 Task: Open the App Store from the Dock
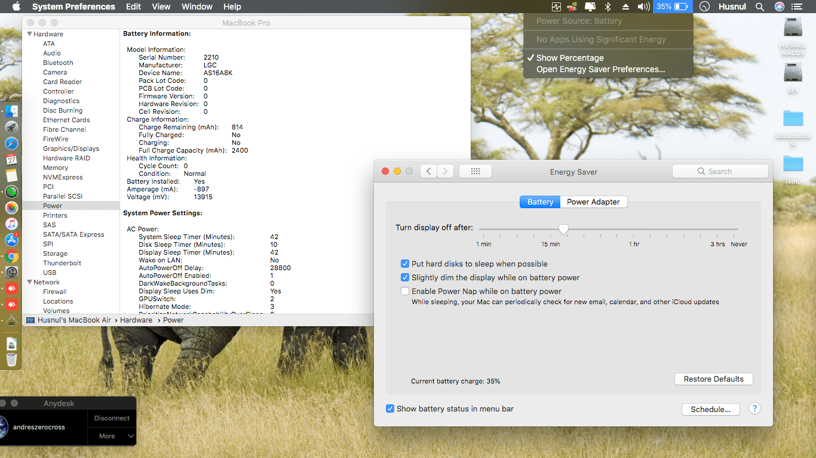(x=11, y=240)
